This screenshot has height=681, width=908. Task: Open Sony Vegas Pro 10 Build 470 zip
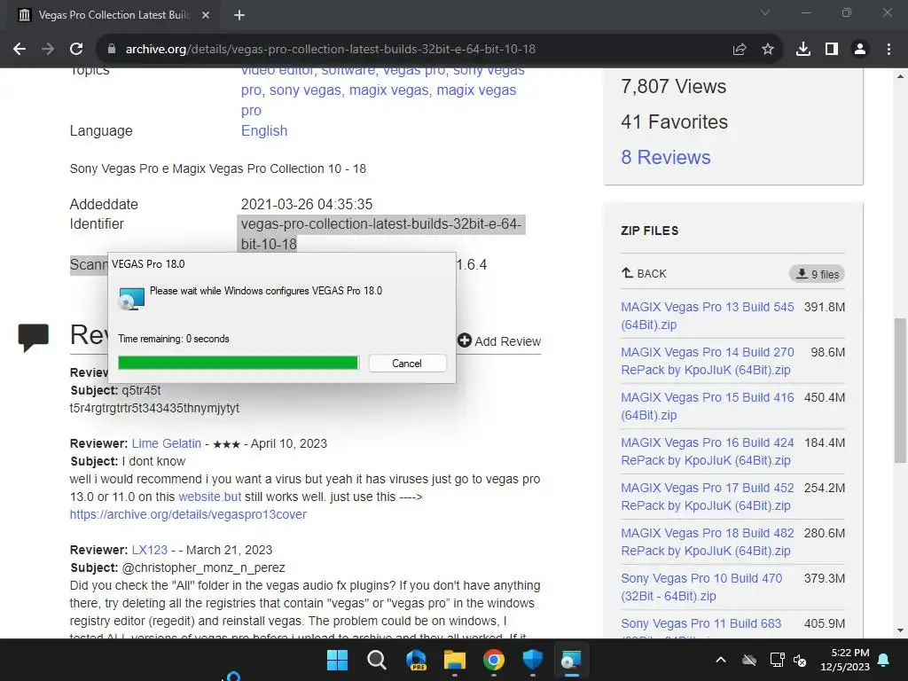(701, 587)
